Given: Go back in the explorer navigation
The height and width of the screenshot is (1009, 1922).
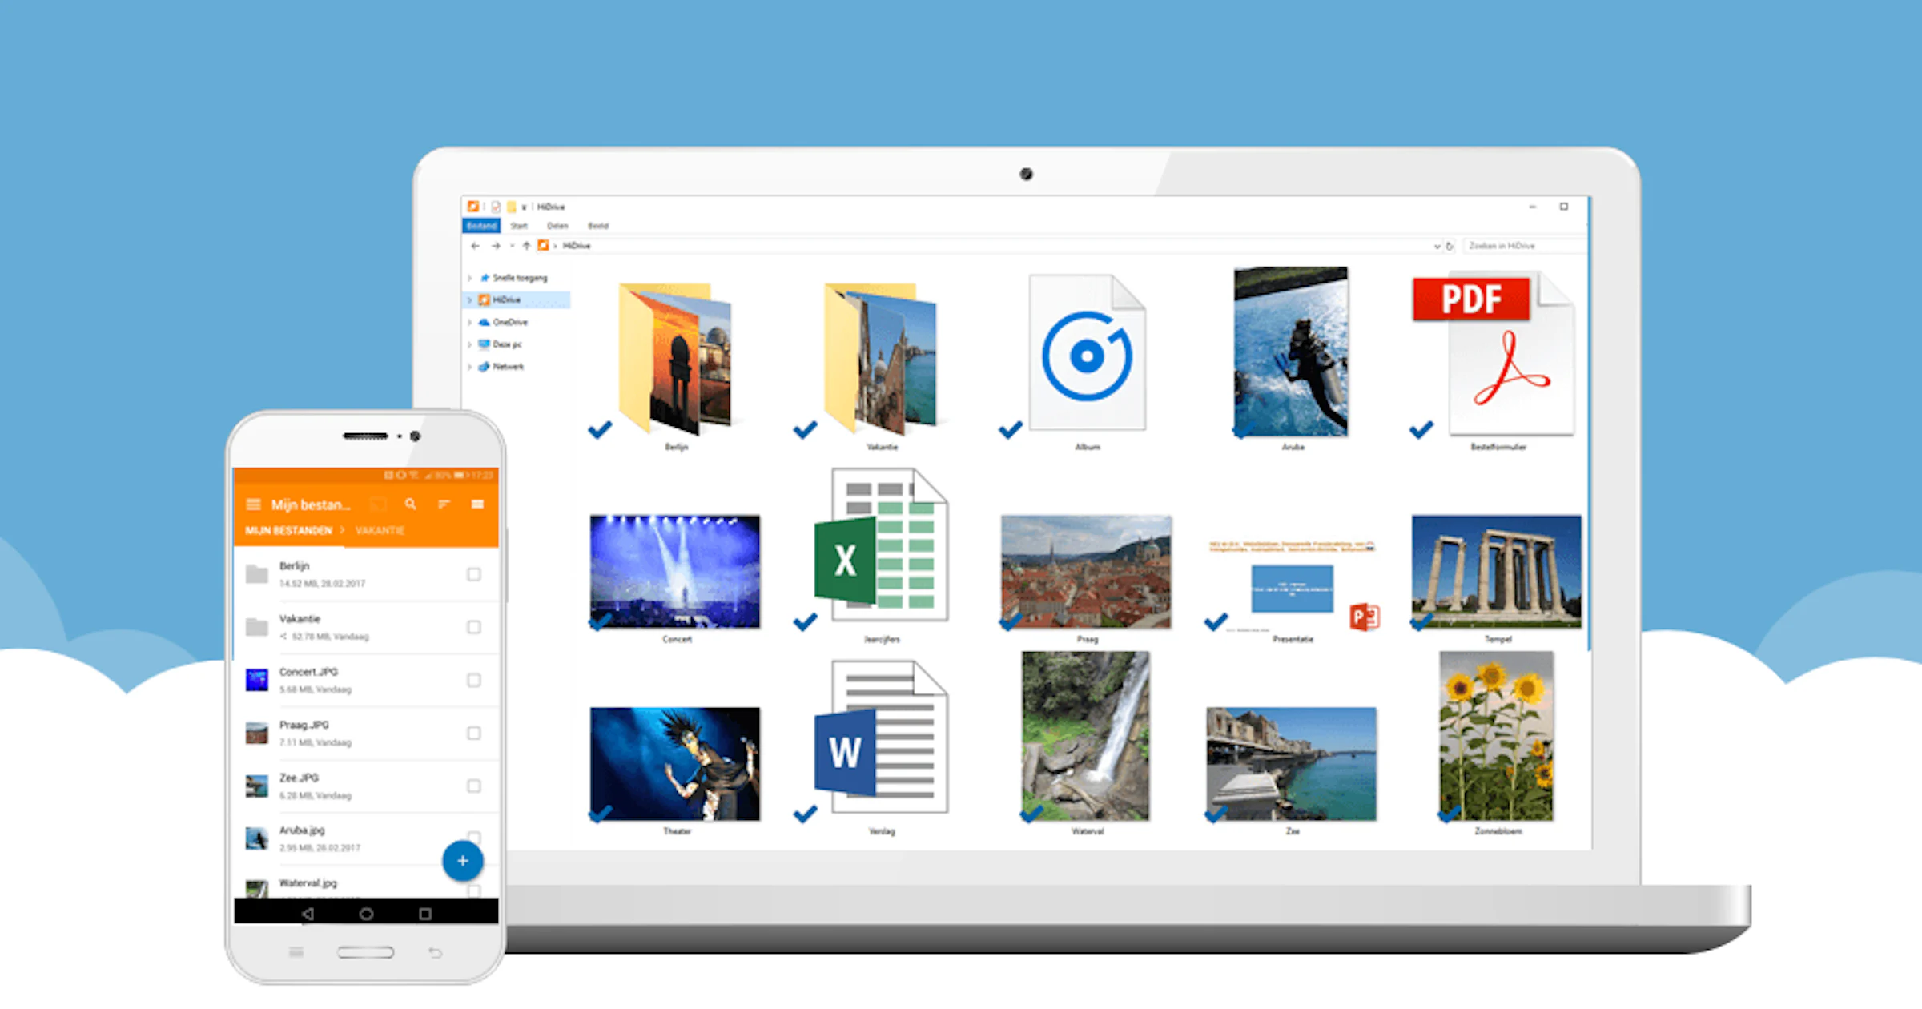Looking at the screenshot, I should pyautogui.click(x=476, y=246).
